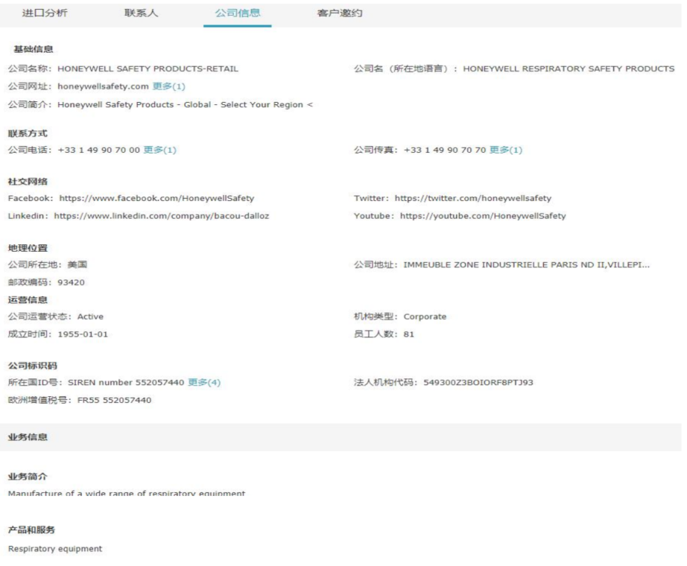Viewport: 687px width, 566px height.
Task: Select the VAT number FR55 552057440
Action: [114, 400]
